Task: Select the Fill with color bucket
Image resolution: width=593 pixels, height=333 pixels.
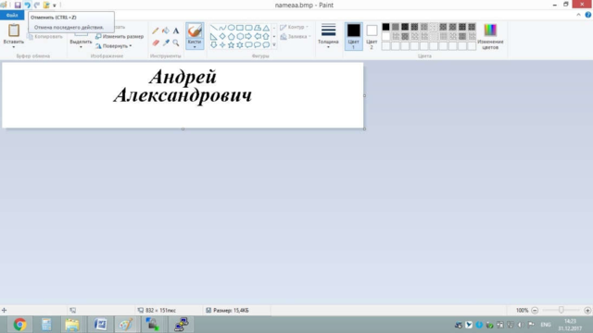Action: tap(166, 31)
